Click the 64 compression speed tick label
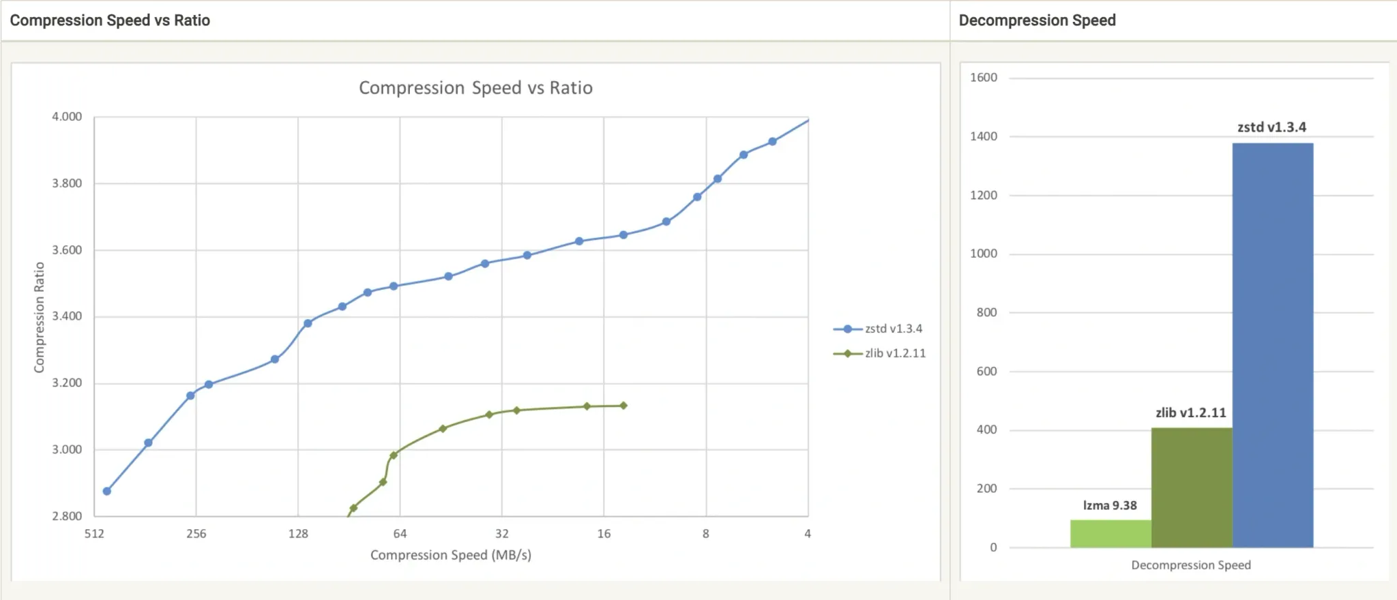 coord(400,534)
